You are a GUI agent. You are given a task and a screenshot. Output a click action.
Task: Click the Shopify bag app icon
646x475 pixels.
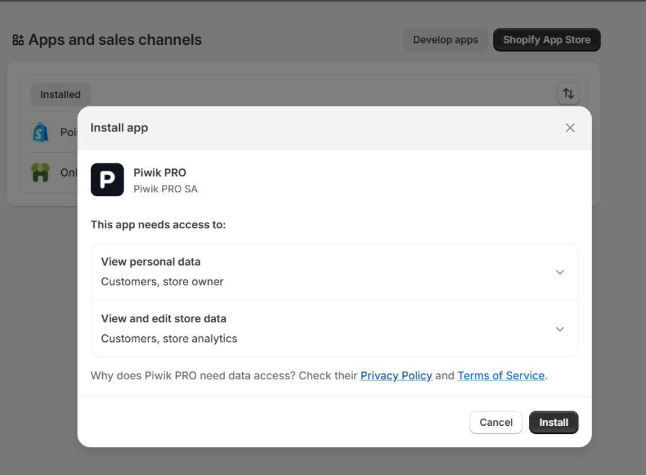point(40,132)
